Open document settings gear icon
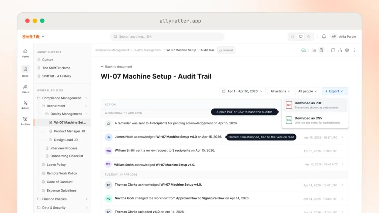379x213 pixels. [347, 50]
